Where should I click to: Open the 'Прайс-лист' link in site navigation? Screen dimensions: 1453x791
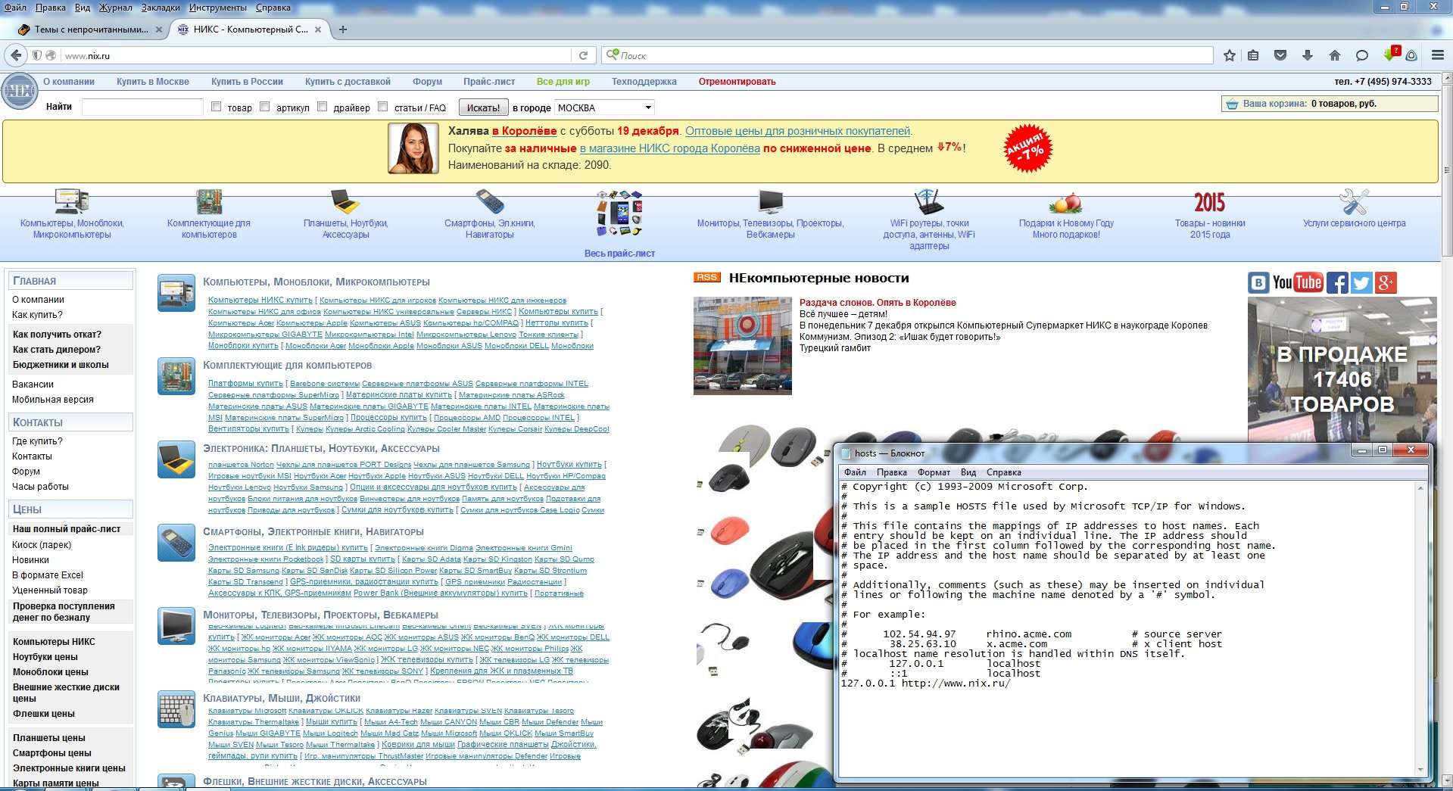[489, 82]
